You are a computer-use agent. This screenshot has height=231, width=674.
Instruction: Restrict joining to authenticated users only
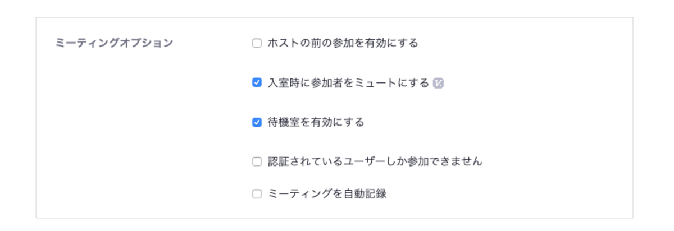tap(257, 161)
